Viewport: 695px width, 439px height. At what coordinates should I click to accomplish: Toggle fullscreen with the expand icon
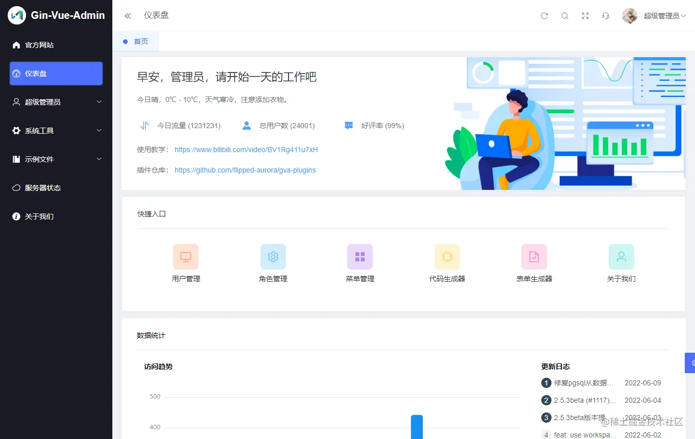pos(585,16)
